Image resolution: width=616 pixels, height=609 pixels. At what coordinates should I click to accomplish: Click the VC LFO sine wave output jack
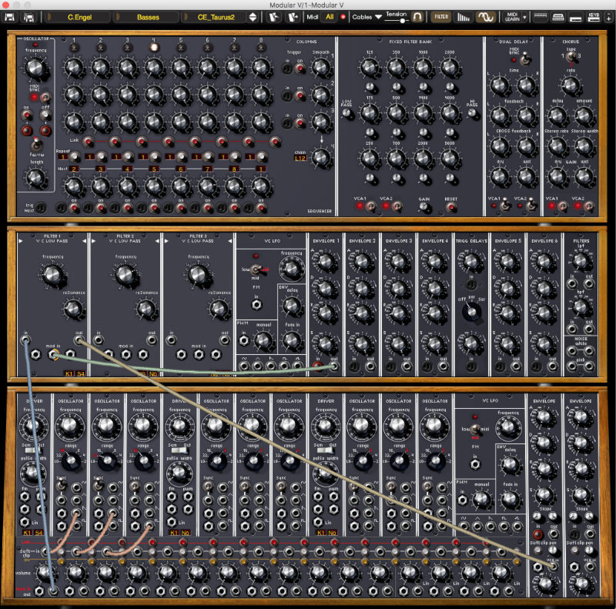(244, 366)
